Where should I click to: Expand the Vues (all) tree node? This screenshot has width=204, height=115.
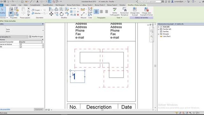coord(159,27)
